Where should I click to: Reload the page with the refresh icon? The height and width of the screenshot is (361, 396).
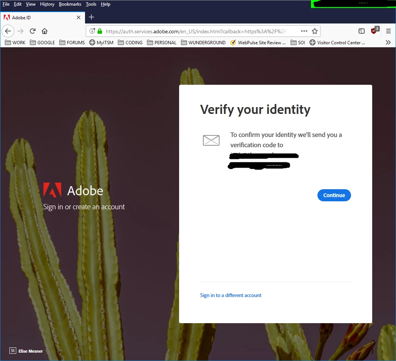(32, 31)
